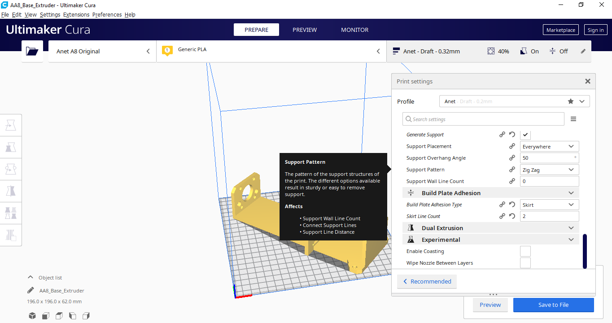The height and width of the screenshot is (323, 612).
Task: Open the Help menu
Action: click(130, 14)
